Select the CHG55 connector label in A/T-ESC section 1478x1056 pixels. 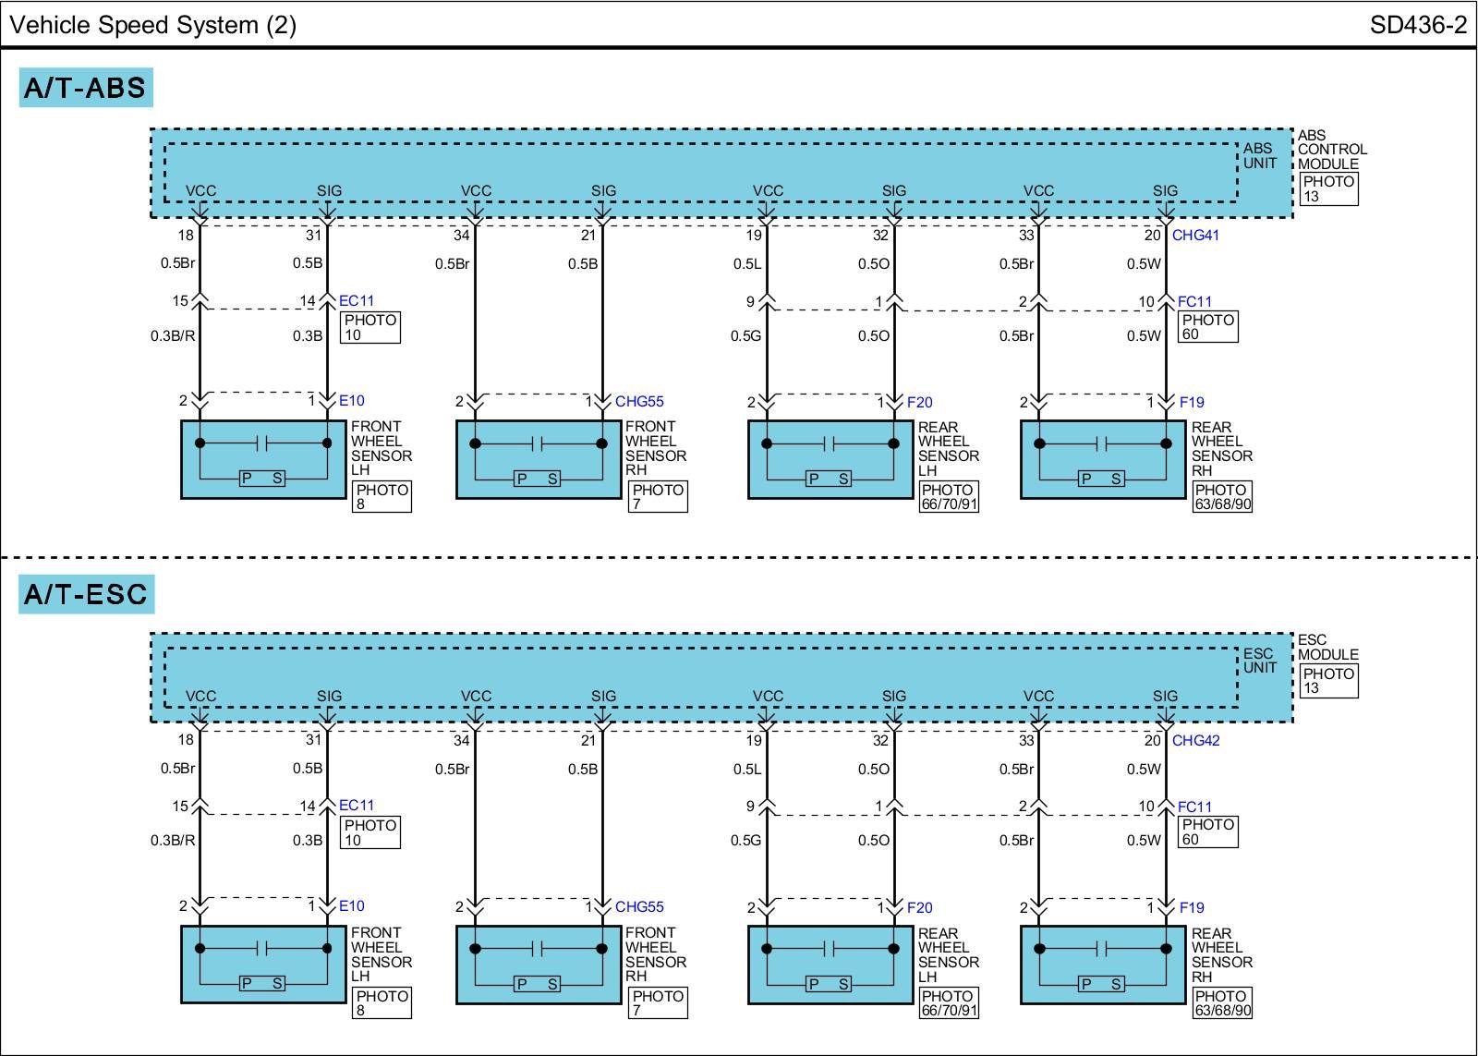pos(639,907)
